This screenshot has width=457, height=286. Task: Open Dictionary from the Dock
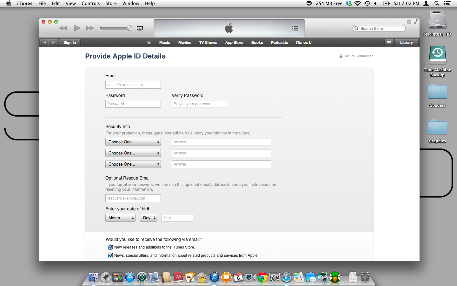coord(178,277)
